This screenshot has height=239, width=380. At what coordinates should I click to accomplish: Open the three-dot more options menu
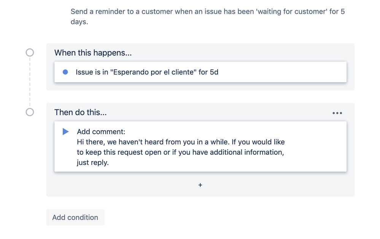point(337,113)
